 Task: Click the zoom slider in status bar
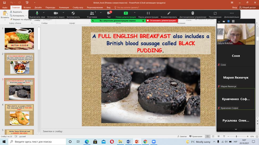236,137
